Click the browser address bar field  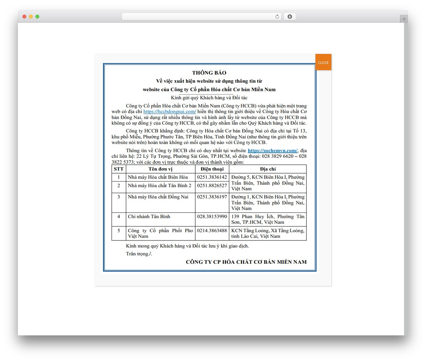(202, 17)
